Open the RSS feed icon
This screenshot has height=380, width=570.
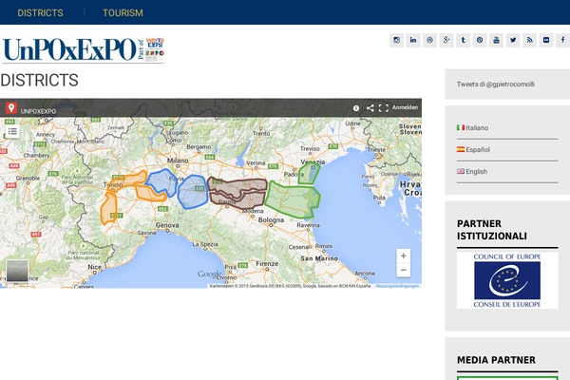click(x=530, y=40)
